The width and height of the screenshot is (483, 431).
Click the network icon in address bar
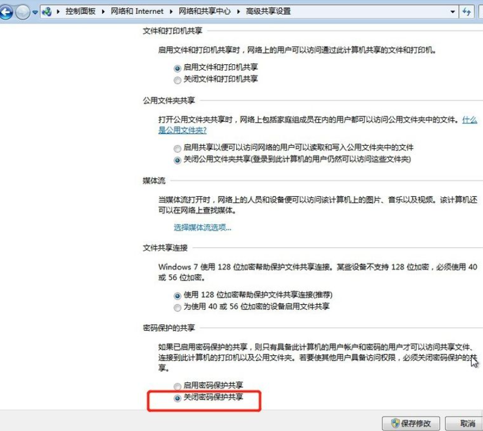click(x=47, y=11)
